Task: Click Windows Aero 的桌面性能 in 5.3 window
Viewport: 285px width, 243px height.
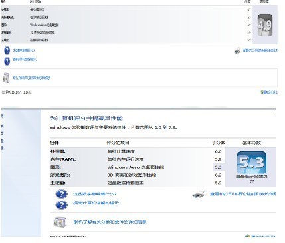Action: click(136, 167)
